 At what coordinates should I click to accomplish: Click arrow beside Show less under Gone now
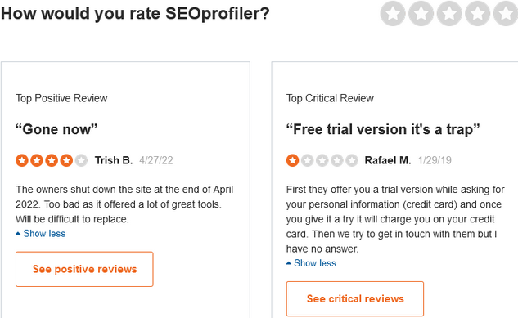pos(18,234)
